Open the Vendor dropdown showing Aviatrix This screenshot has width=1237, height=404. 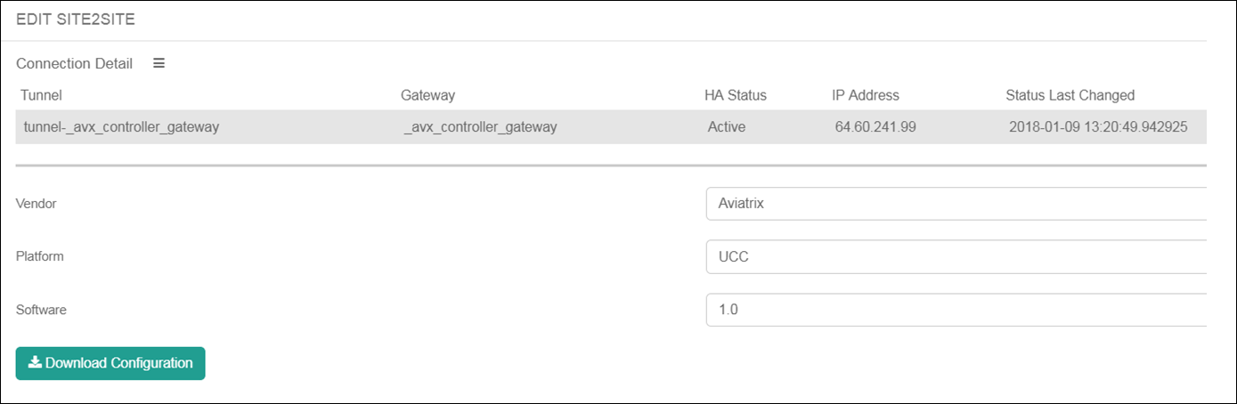click(x=955, y=204)
